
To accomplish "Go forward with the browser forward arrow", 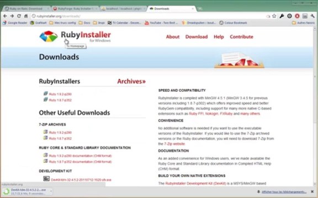I will tap(12, 16).
